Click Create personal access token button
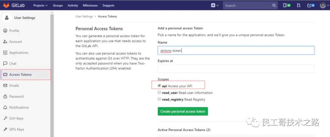 183,111
